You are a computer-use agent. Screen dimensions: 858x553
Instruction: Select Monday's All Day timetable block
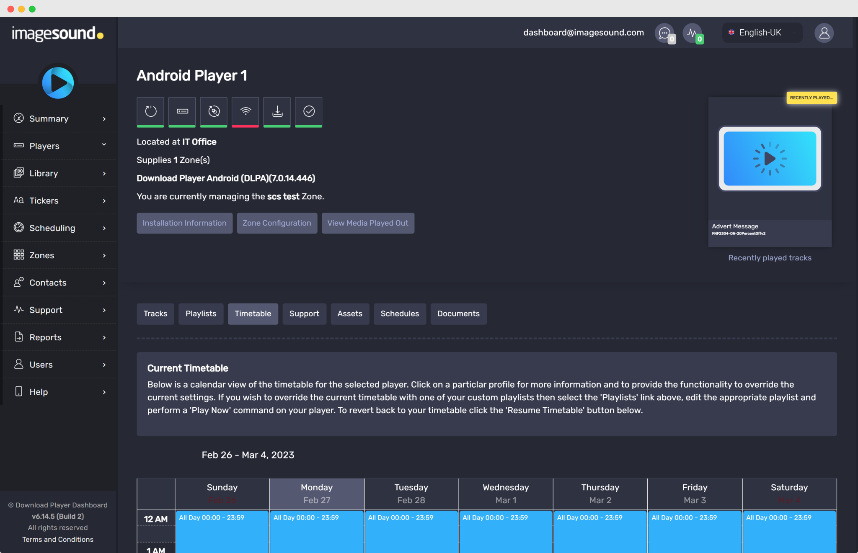tap(317, 531)
